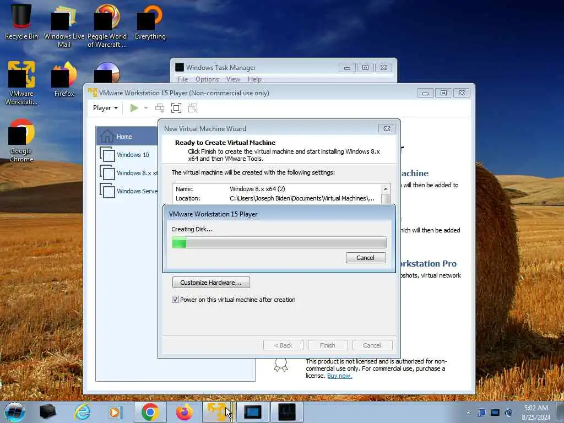This screenshot has width=564, height=423.
Task: Click the wizard Finish button
Action: [x=328, y=345]
